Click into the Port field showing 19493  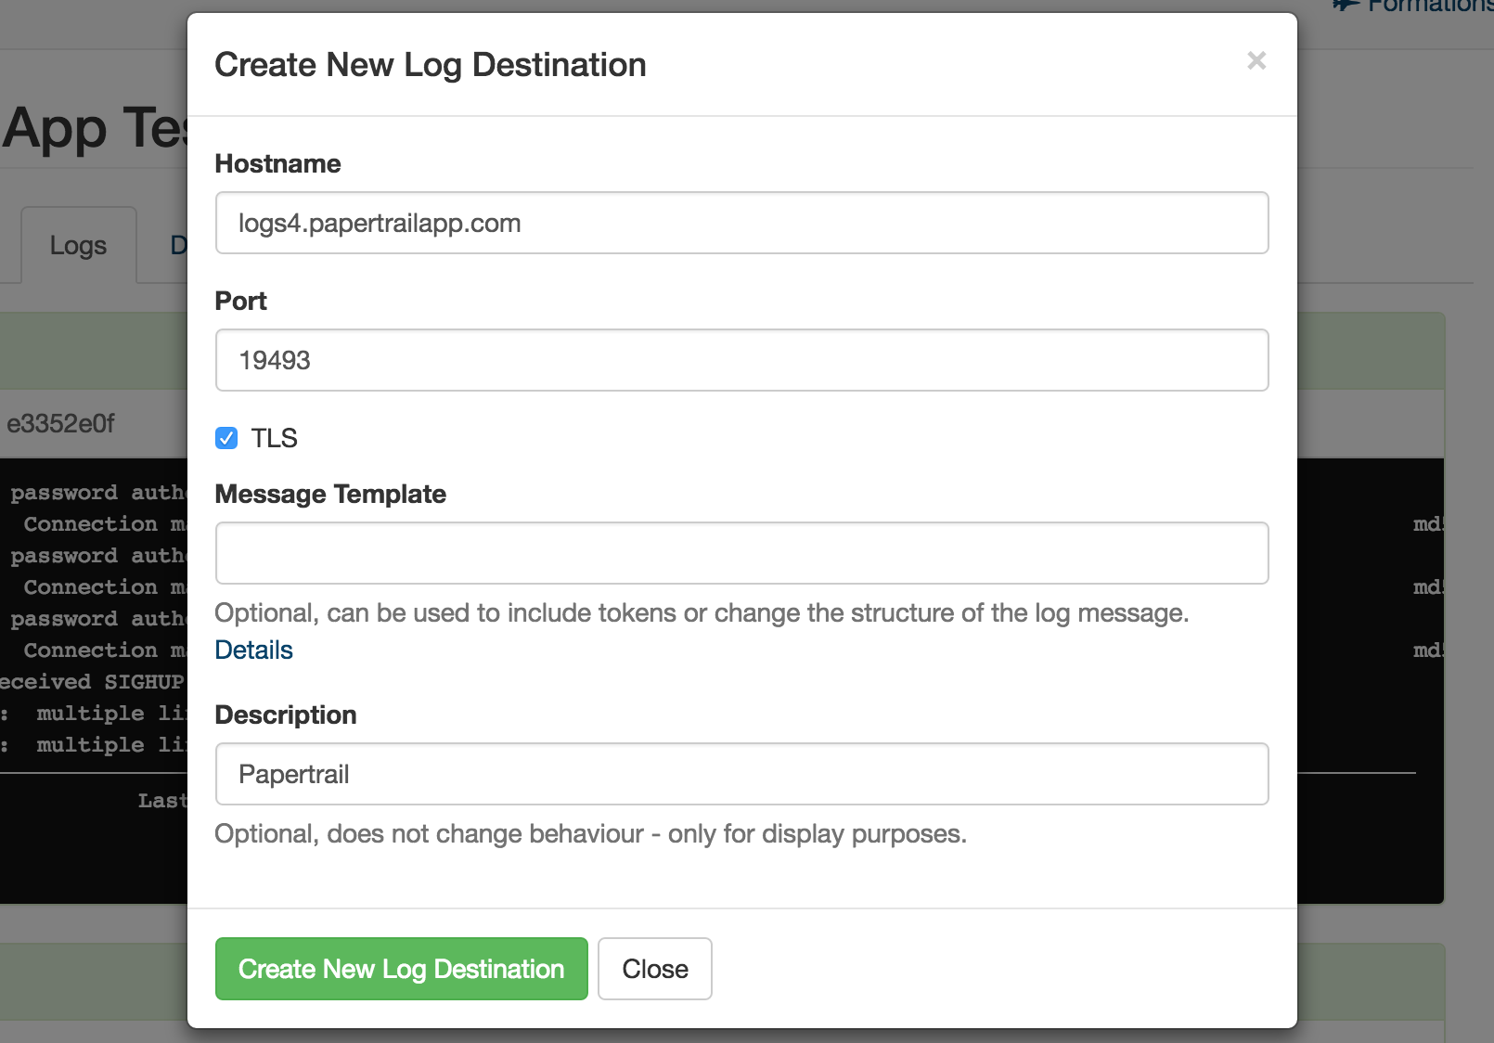[741, 361]
